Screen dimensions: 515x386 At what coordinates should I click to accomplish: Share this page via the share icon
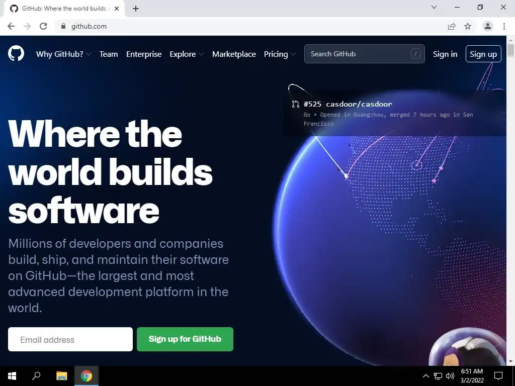[x=452, y=26]
